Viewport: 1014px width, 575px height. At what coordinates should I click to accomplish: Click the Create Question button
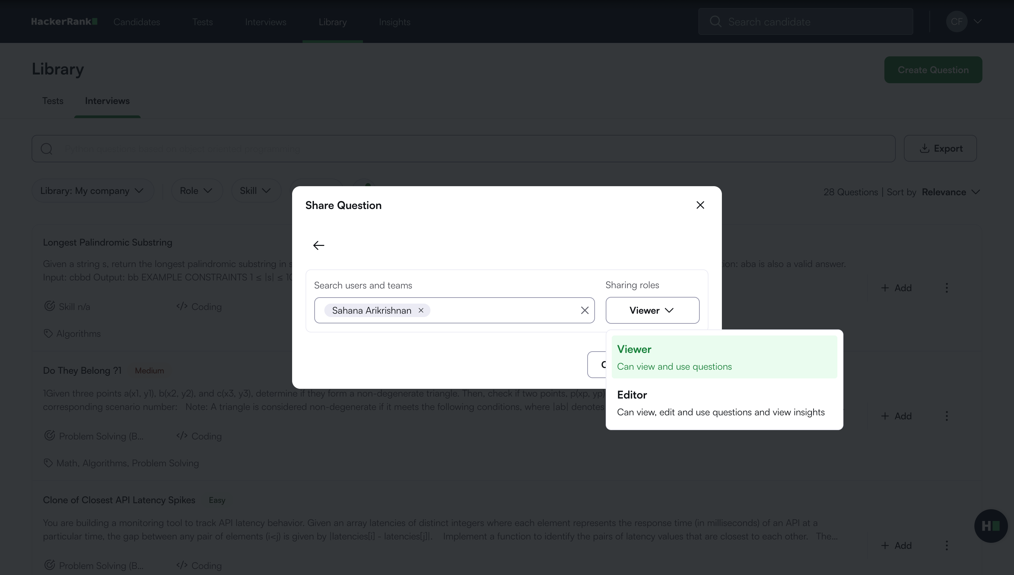[933, 70]
